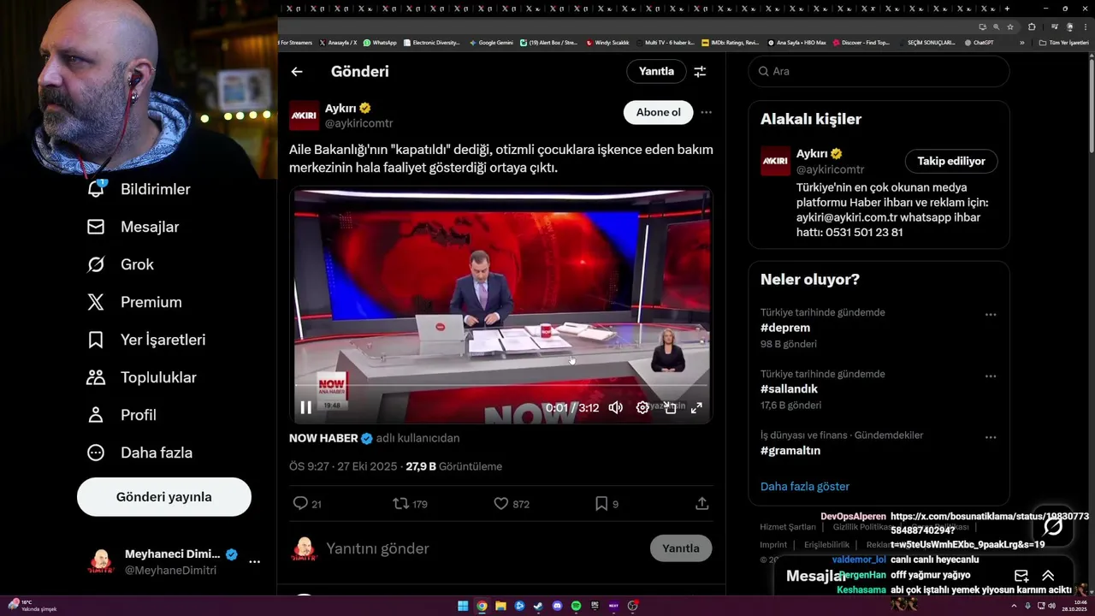The height and width of the screenshot is (616, 1095).
Task: Open a new browser tab with plus
Action: tap(1007, 9)
